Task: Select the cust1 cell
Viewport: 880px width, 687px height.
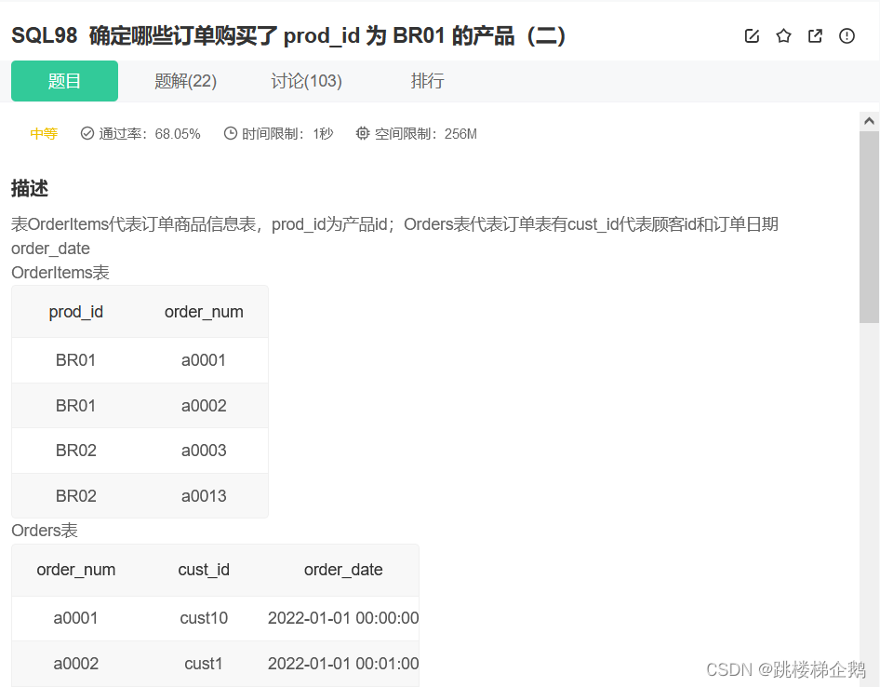Action: point(204,664)
